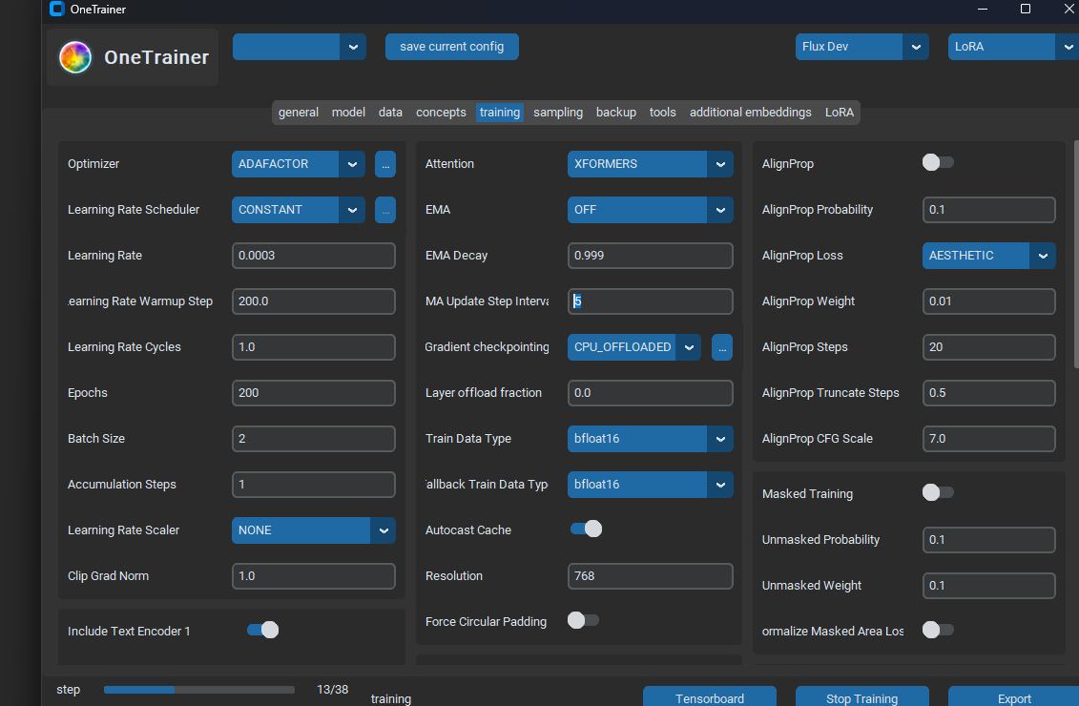Screen dimensions: 1079x706
Task: Click the config preset dropdown arrow
Action: (x=353, y=47)
